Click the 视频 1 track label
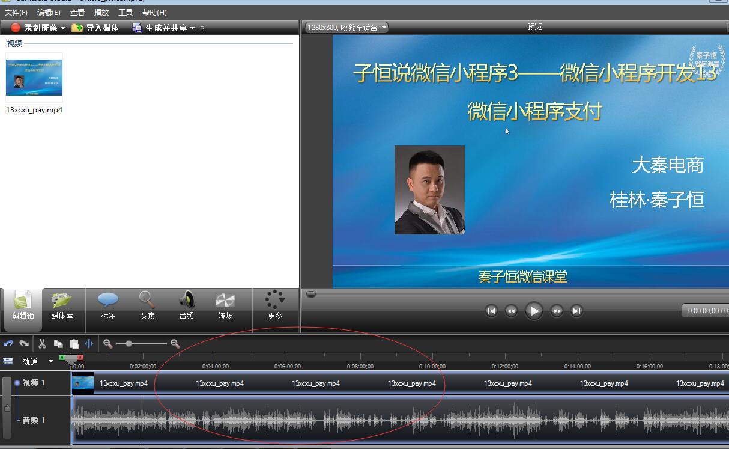The height and width of the screenshot is (449, 729). point(34,383)
